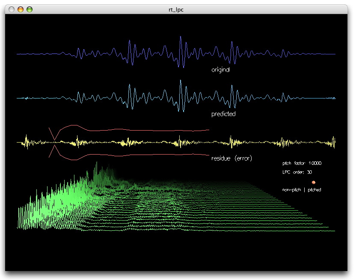Select the "non-pitch" label
The image size is (356, 280).
click(291, 190)
